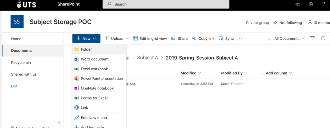Open the Modified column header dropdown

[191, 73]
